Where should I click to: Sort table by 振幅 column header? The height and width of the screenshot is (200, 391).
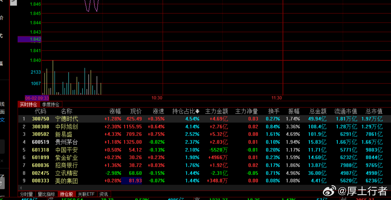294,111
